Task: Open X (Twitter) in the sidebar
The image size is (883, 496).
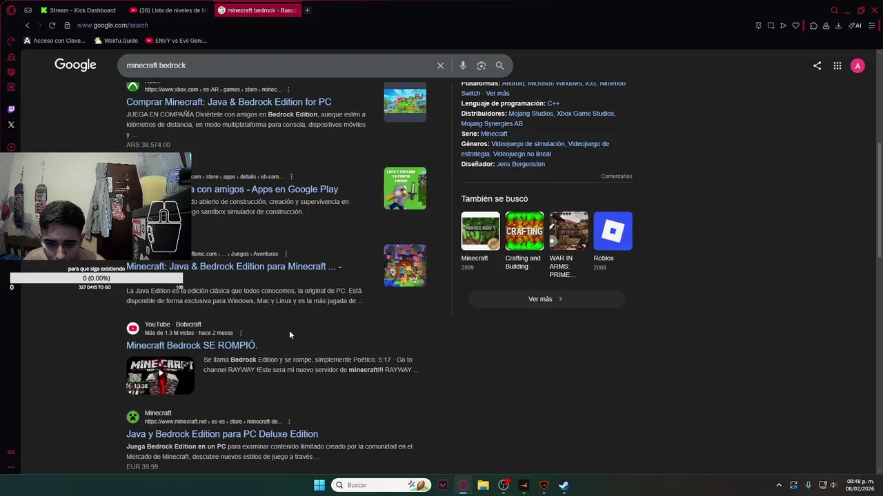Action: coord(11,125)
